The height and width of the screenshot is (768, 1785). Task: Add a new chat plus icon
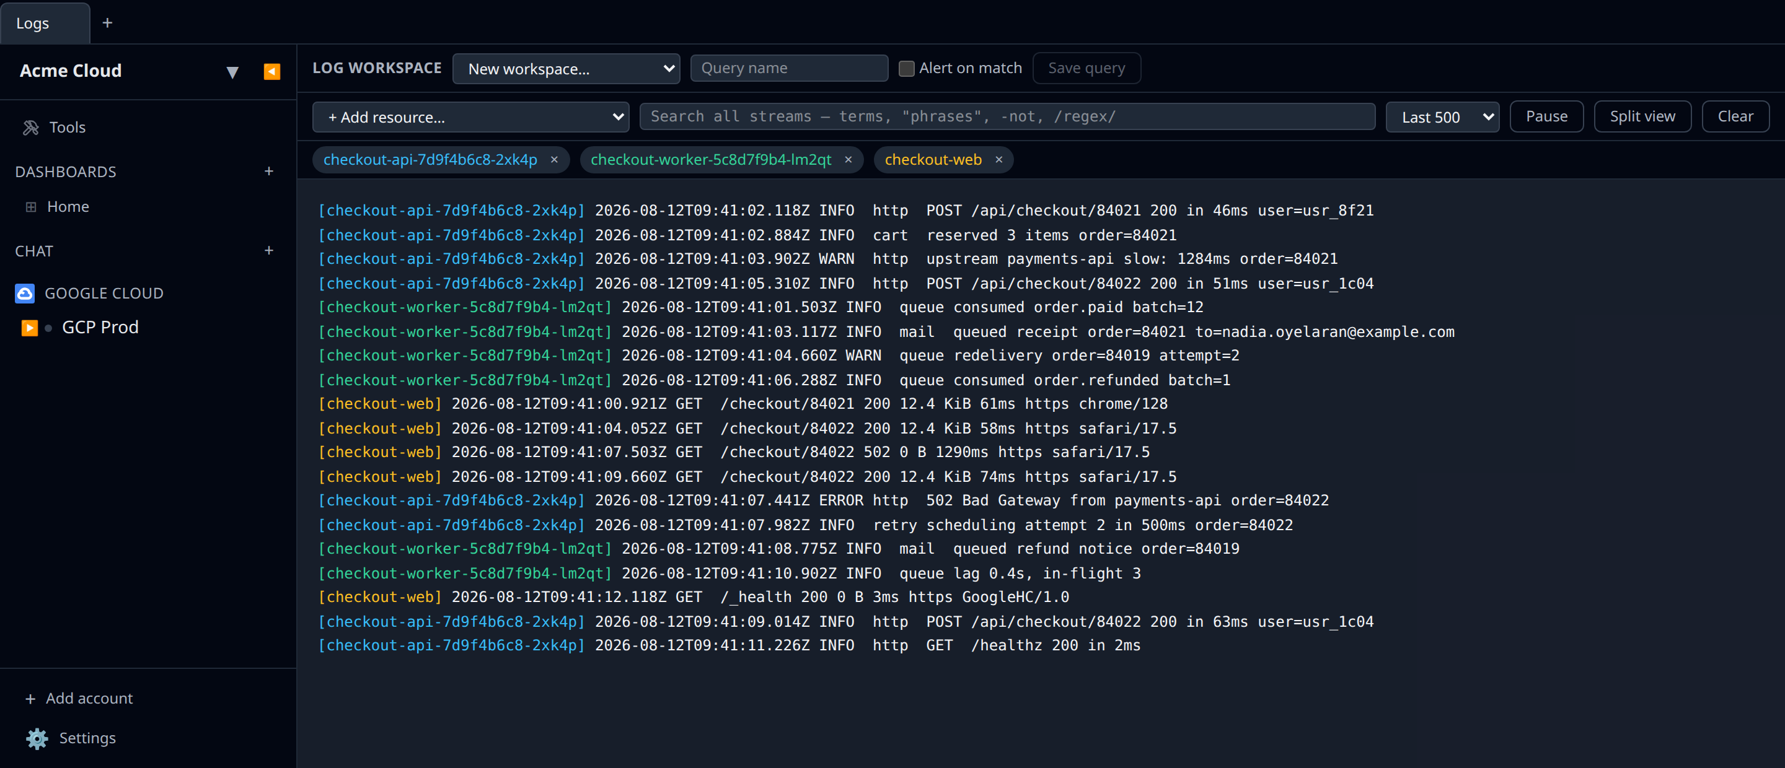click(x=269, y=251)
